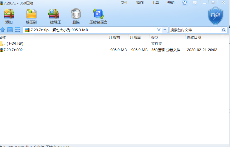Click the search magnifier icon

[x=224, y=30]
